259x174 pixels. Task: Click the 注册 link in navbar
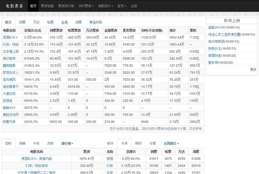(134, 6)
